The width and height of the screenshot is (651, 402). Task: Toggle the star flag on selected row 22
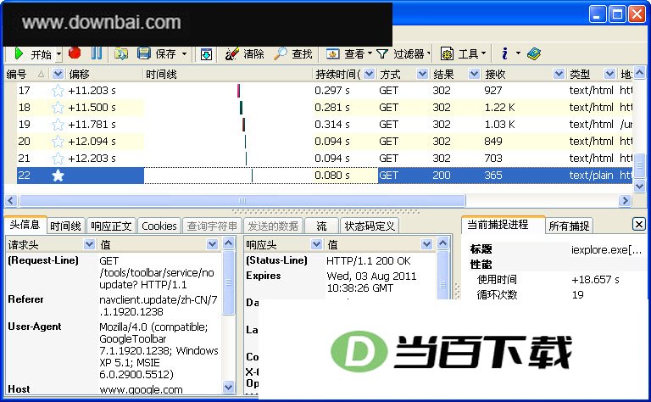pyautogui.click(x=58, y=176)
